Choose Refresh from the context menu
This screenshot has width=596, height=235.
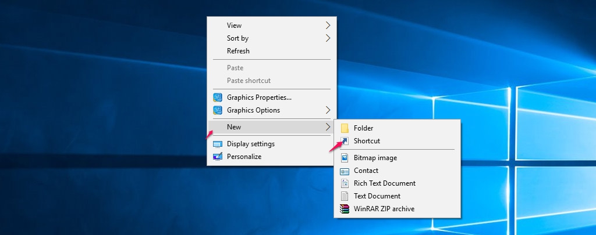coord(238,51)
